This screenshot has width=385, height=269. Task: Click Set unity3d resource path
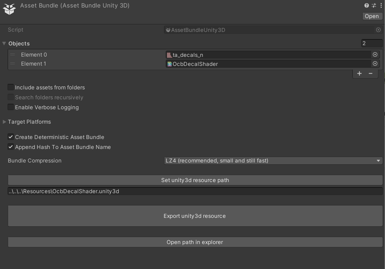coord(195,180)
